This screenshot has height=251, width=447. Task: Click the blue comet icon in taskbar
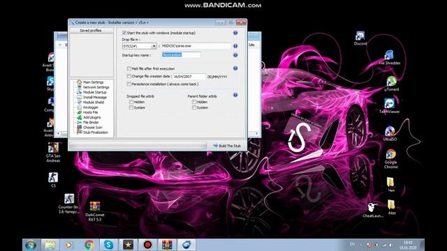[x=186, y=245]
